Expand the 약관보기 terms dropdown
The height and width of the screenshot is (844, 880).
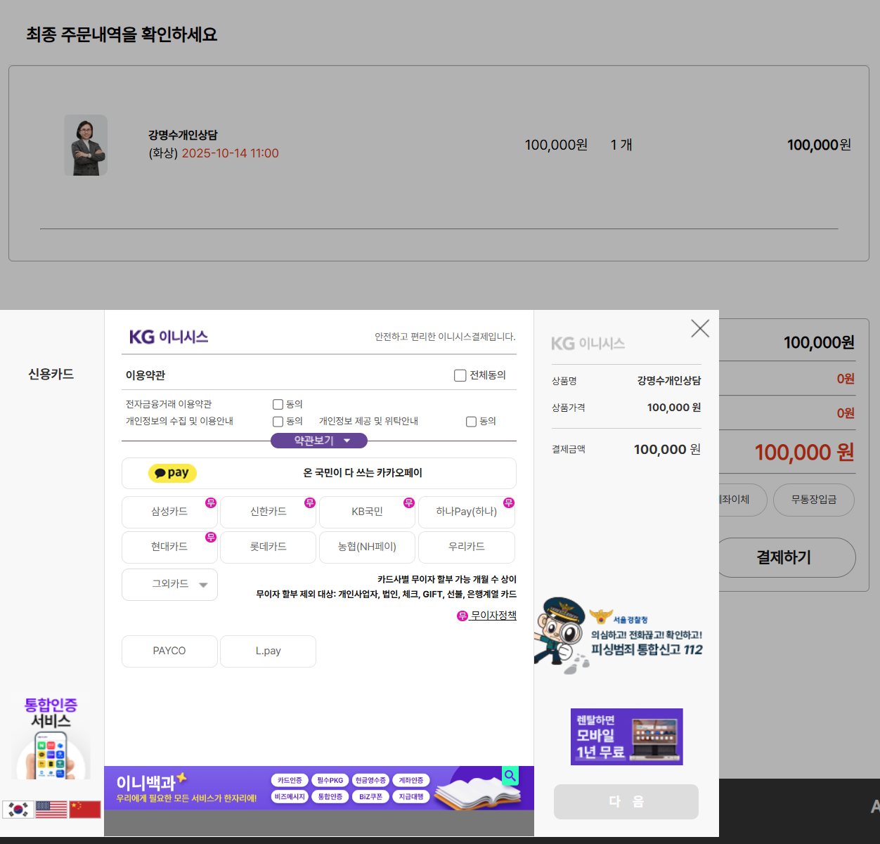coord(319,441)
